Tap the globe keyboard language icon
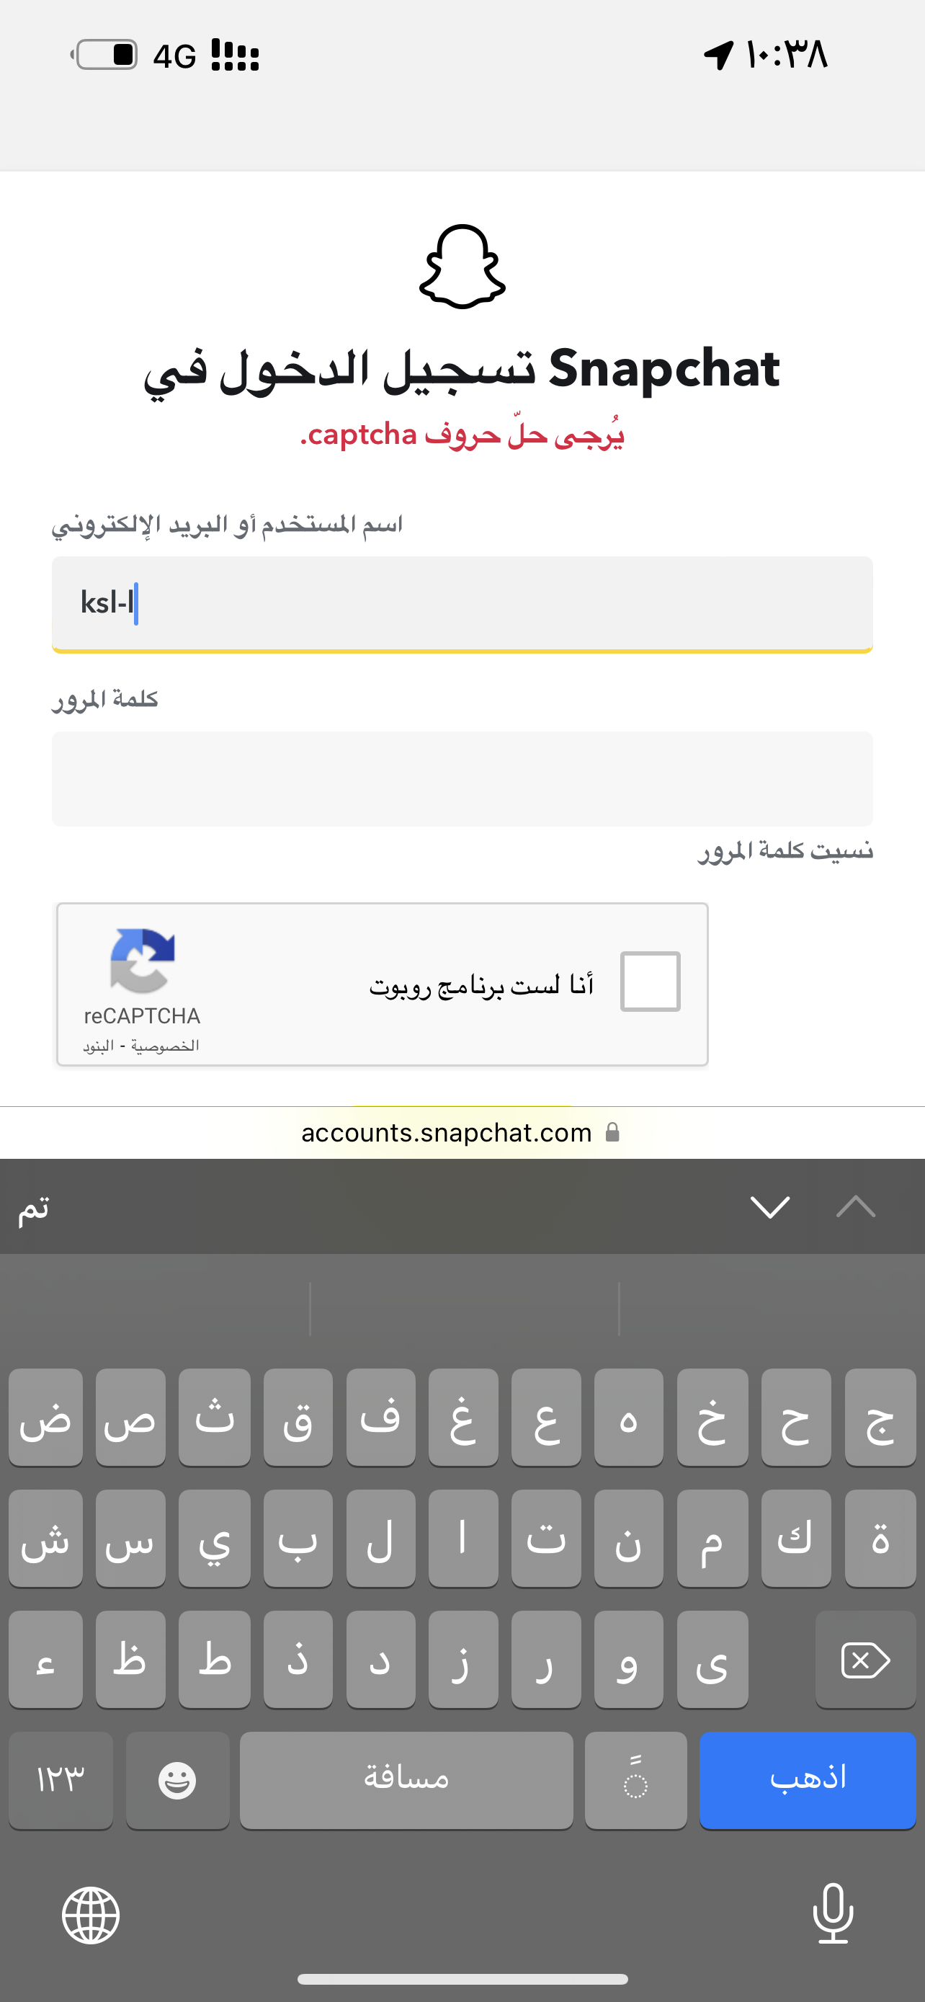 pyautogui.click(x=91, y=1915)
